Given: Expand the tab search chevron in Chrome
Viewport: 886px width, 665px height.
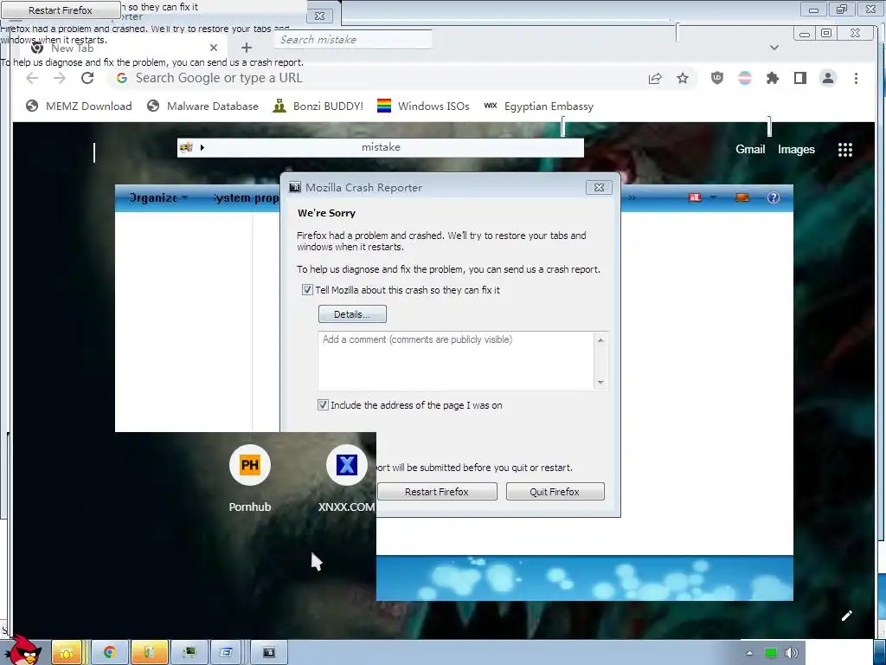Looking at the screenshot, I should [774, 48].
